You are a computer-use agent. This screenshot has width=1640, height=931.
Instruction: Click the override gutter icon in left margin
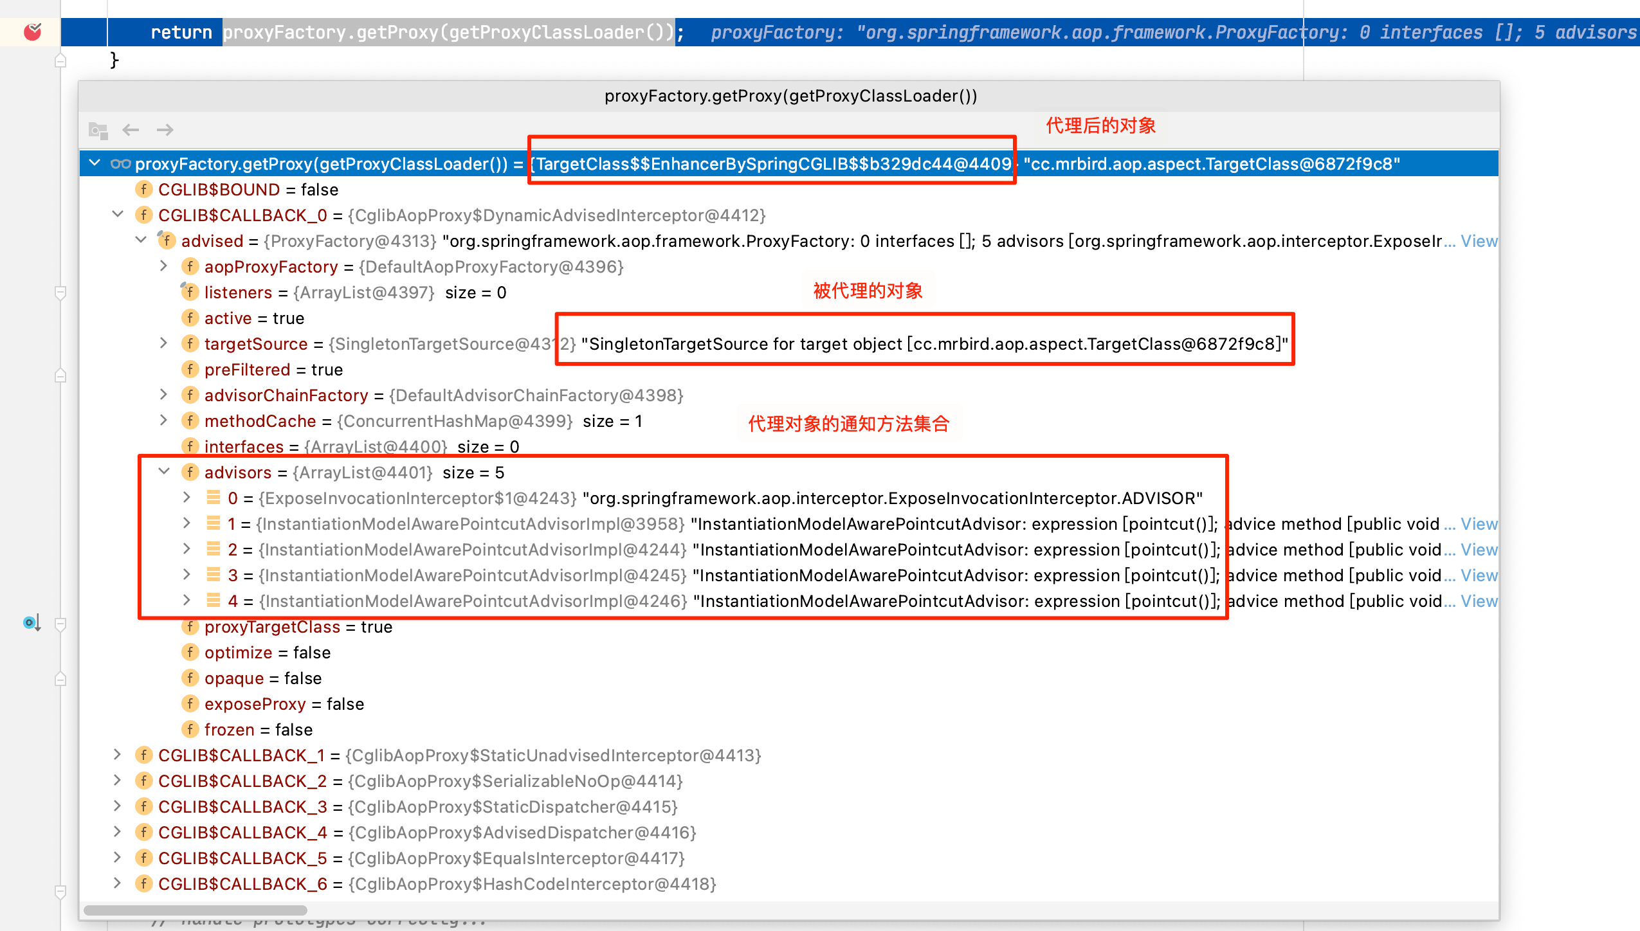(32, 622)
